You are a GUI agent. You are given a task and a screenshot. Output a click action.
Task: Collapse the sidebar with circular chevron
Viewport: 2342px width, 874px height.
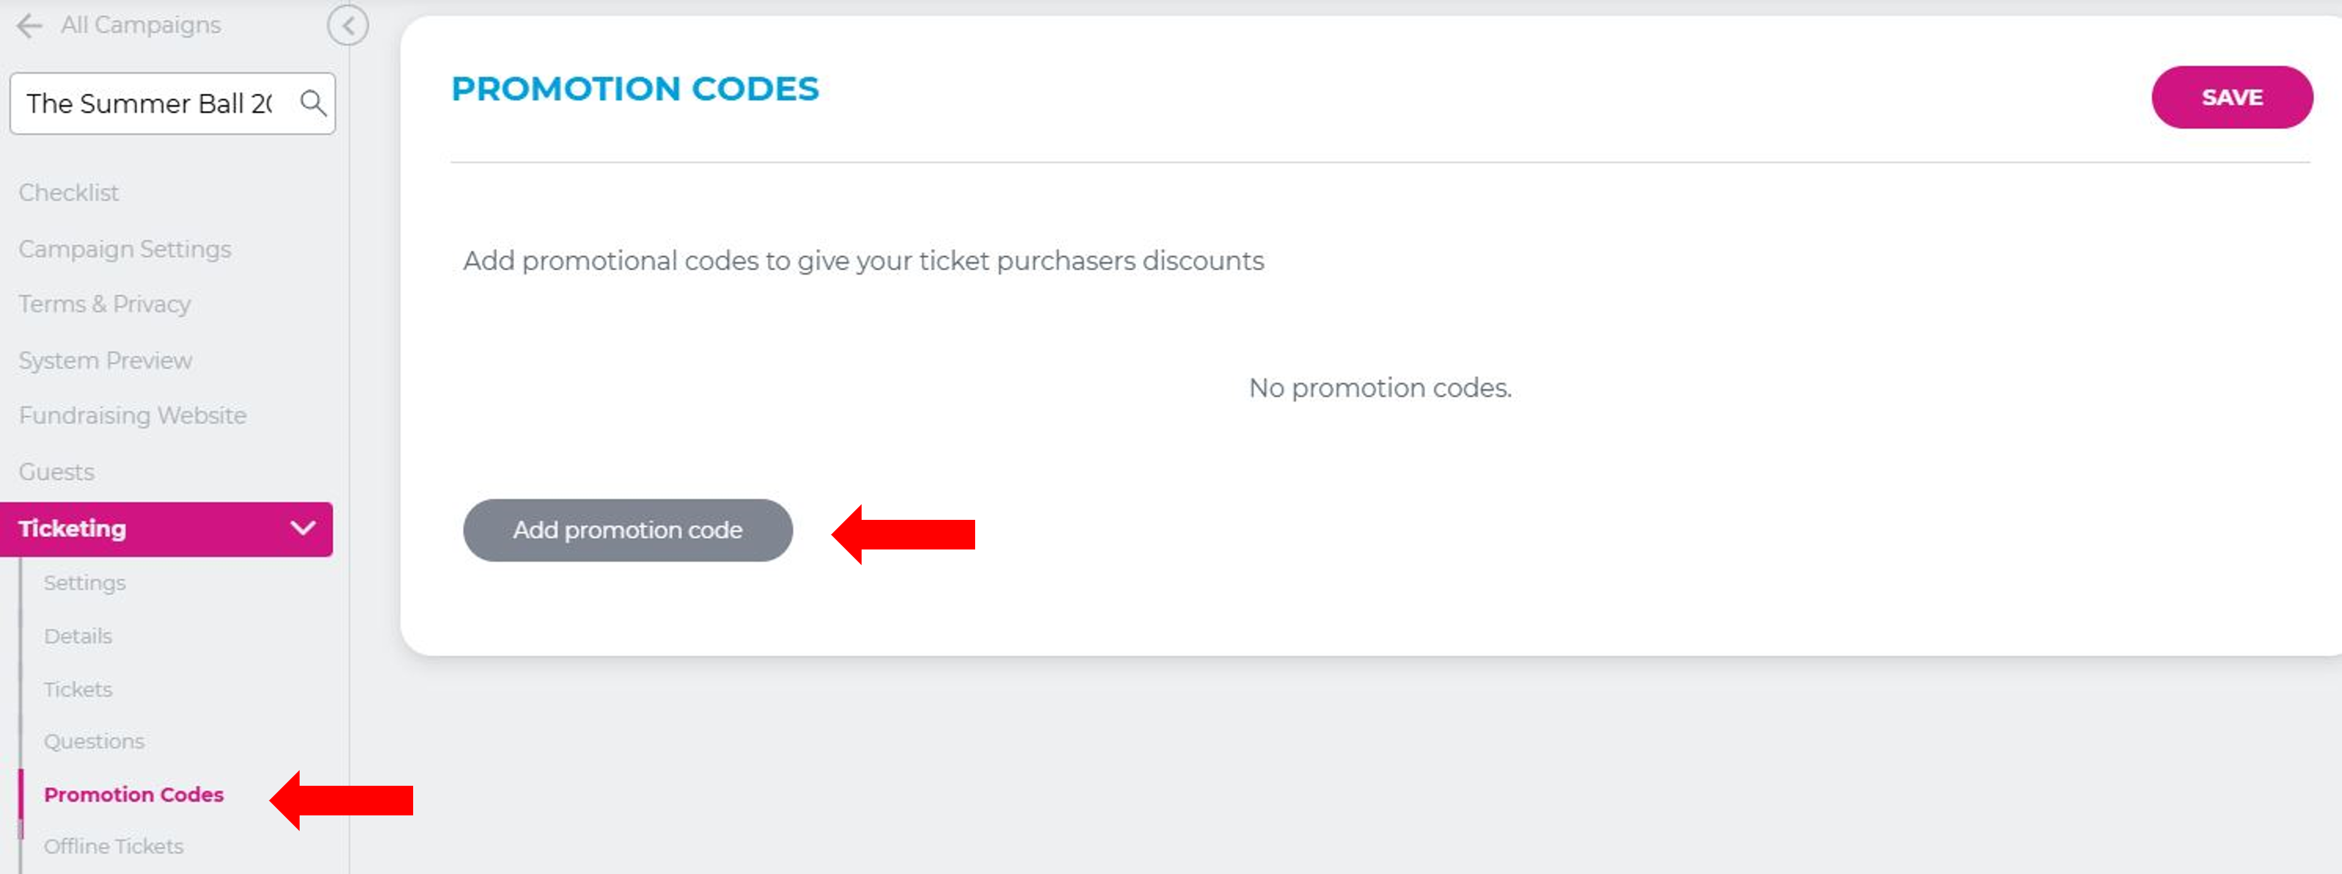[x=348, y=25]
